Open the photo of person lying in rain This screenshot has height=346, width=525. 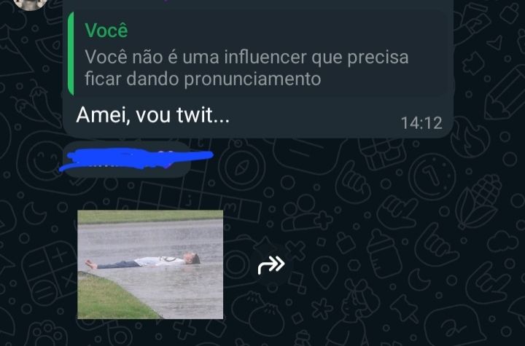[150, 264]
